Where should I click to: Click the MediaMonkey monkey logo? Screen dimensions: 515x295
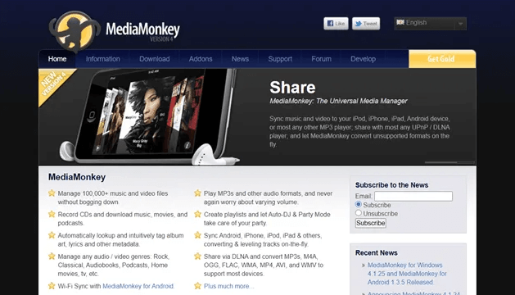tap(75, 32)
